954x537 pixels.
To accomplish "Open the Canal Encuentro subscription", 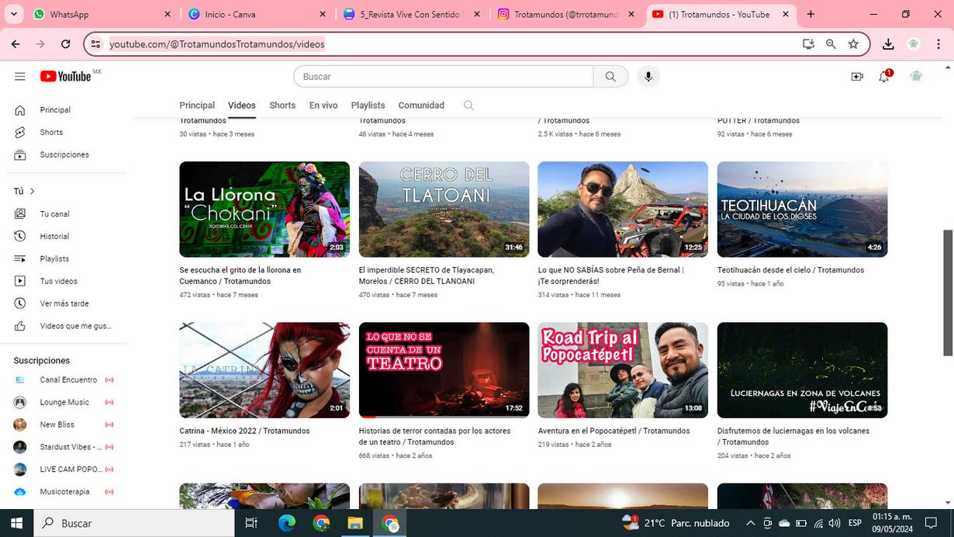I will pyautogui.click(x=68, y=380).
